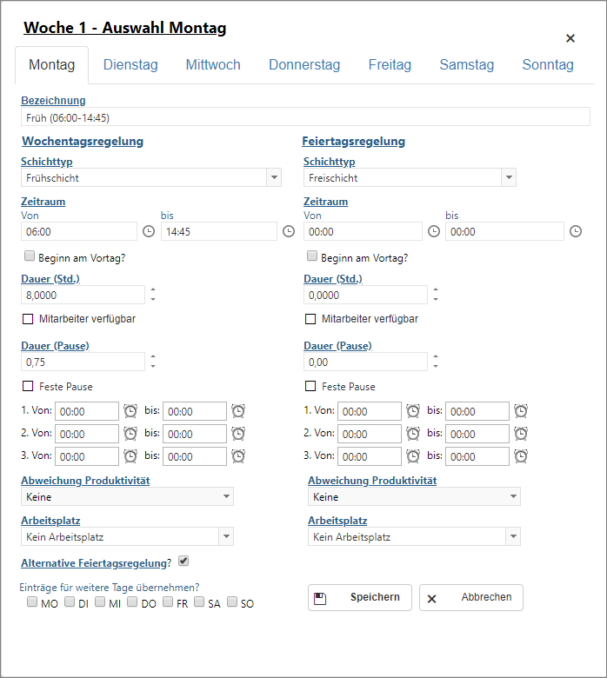Open weekday Arbeitsplatz dropdown
Image resolution: width=607 pixels, height=678 pixels.
(x=226, y=536)
